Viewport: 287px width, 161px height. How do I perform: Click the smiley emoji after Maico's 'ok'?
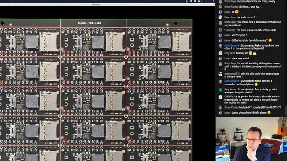pos(237,12)
